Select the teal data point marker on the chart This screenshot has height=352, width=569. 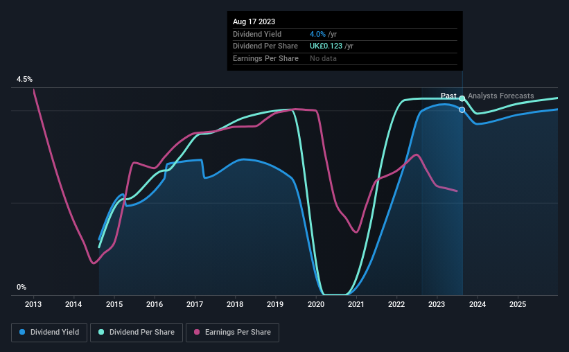tap(462, 98)
